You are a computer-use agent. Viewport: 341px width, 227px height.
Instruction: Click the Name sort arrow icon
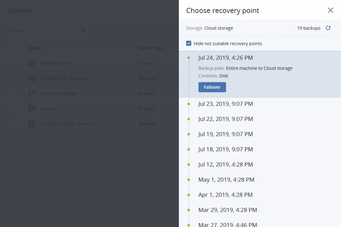[46, 48]
